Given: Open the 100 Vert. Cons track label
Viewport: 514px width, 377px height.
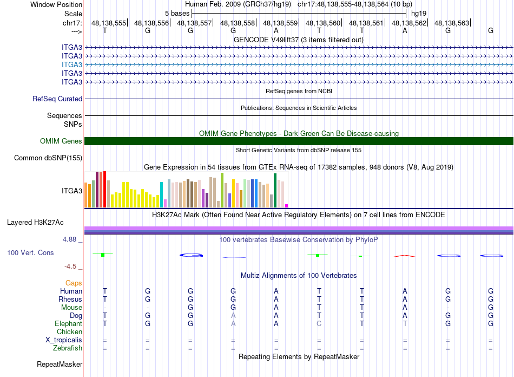Looking at the screenshot, I should [x=30, y=252].
